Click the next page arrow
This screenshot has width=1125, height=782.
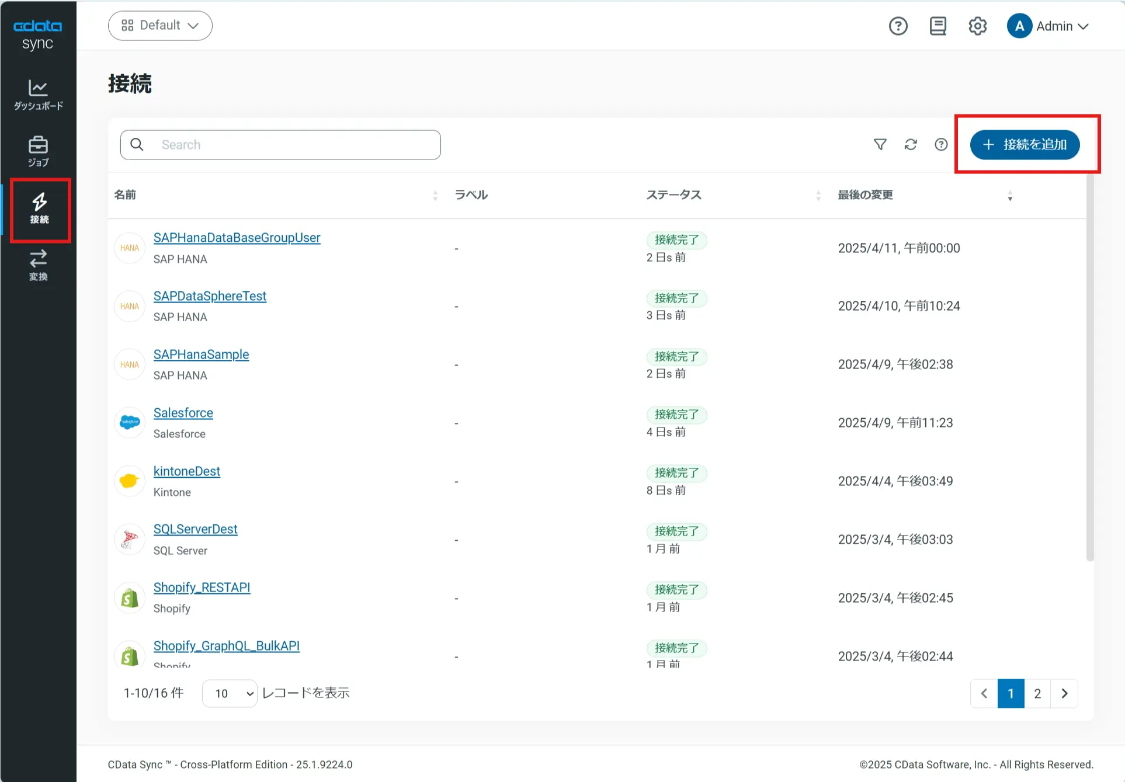pos(1064,693)
